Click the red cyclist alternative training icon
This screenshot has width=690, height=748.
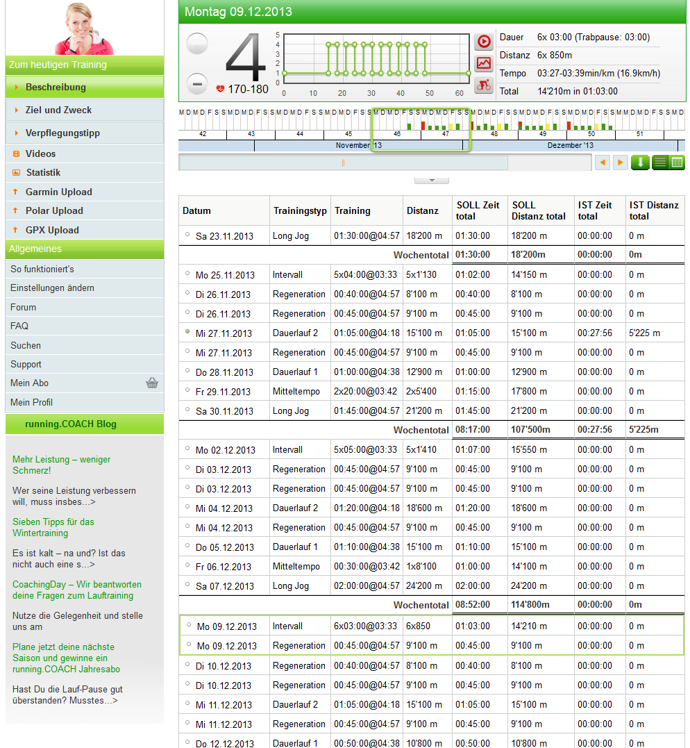pyautogui.click(x=483, y=85)
